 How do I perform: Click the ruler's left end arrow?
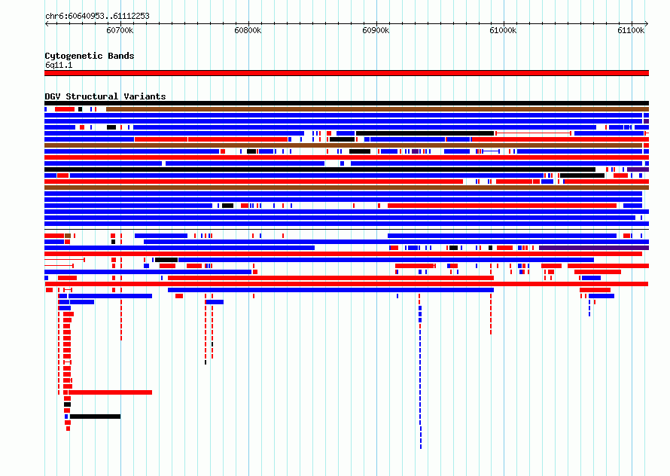47,24
